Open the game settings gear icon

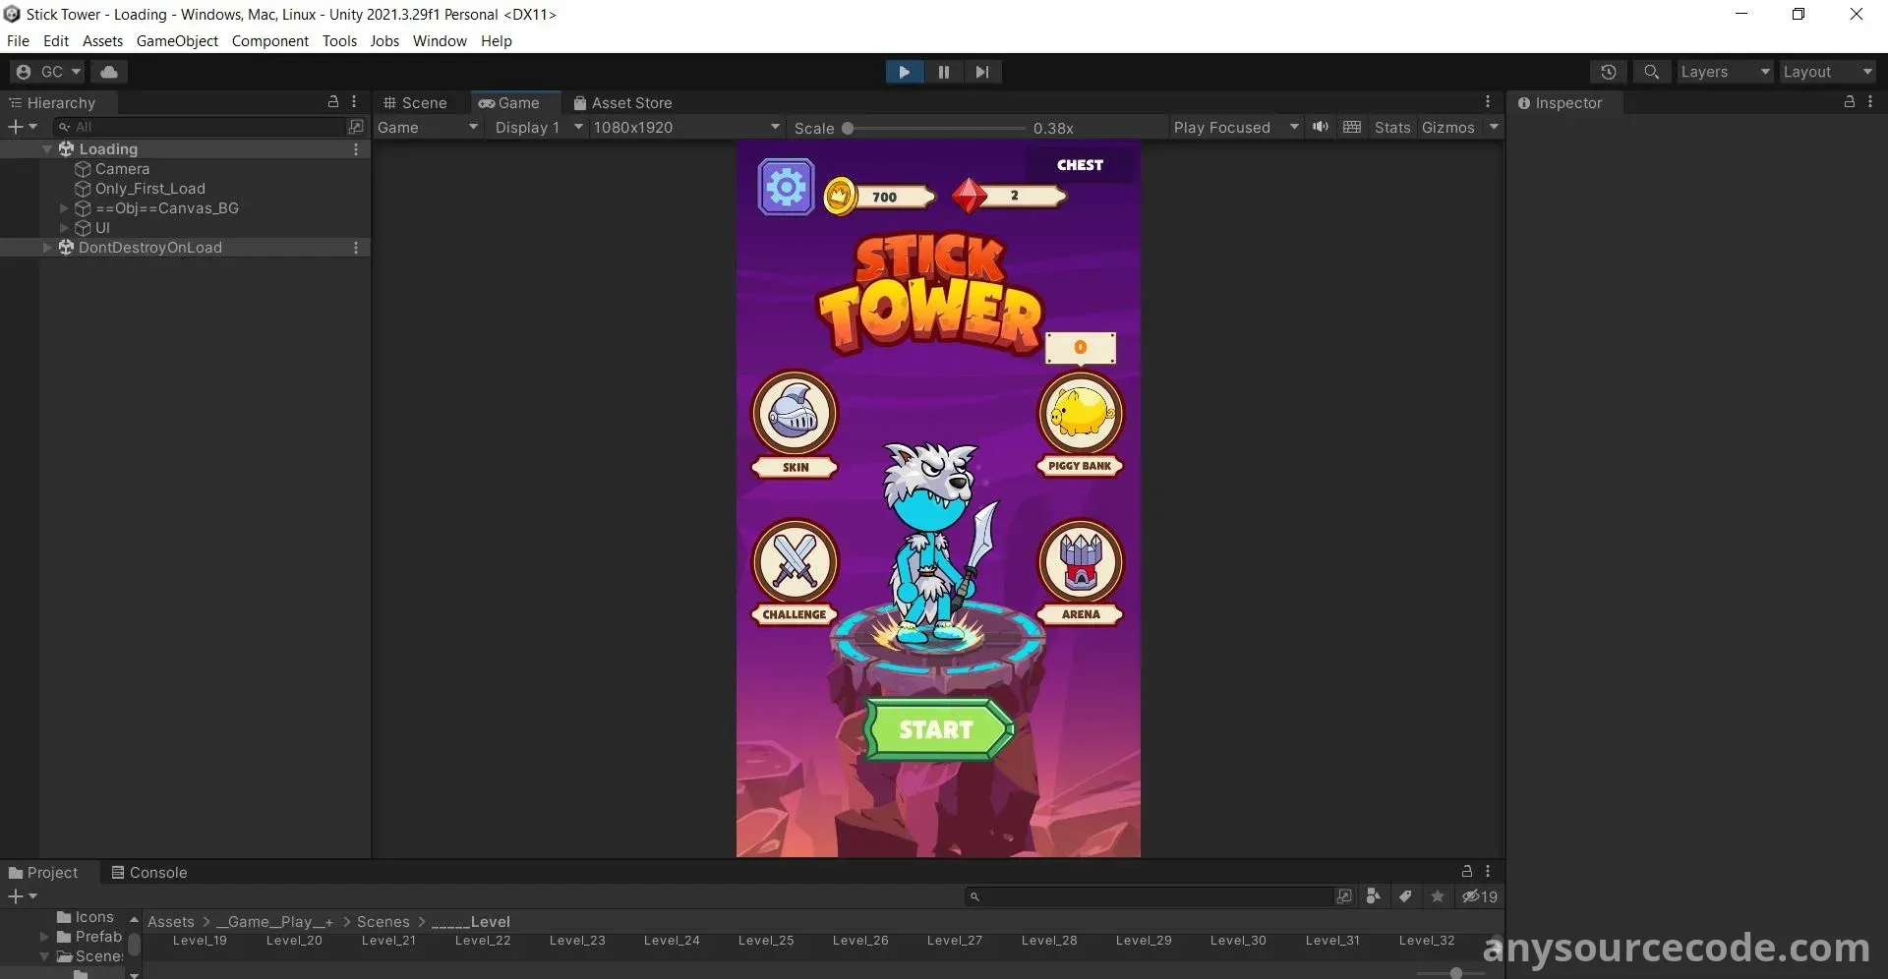coord(786,187)
